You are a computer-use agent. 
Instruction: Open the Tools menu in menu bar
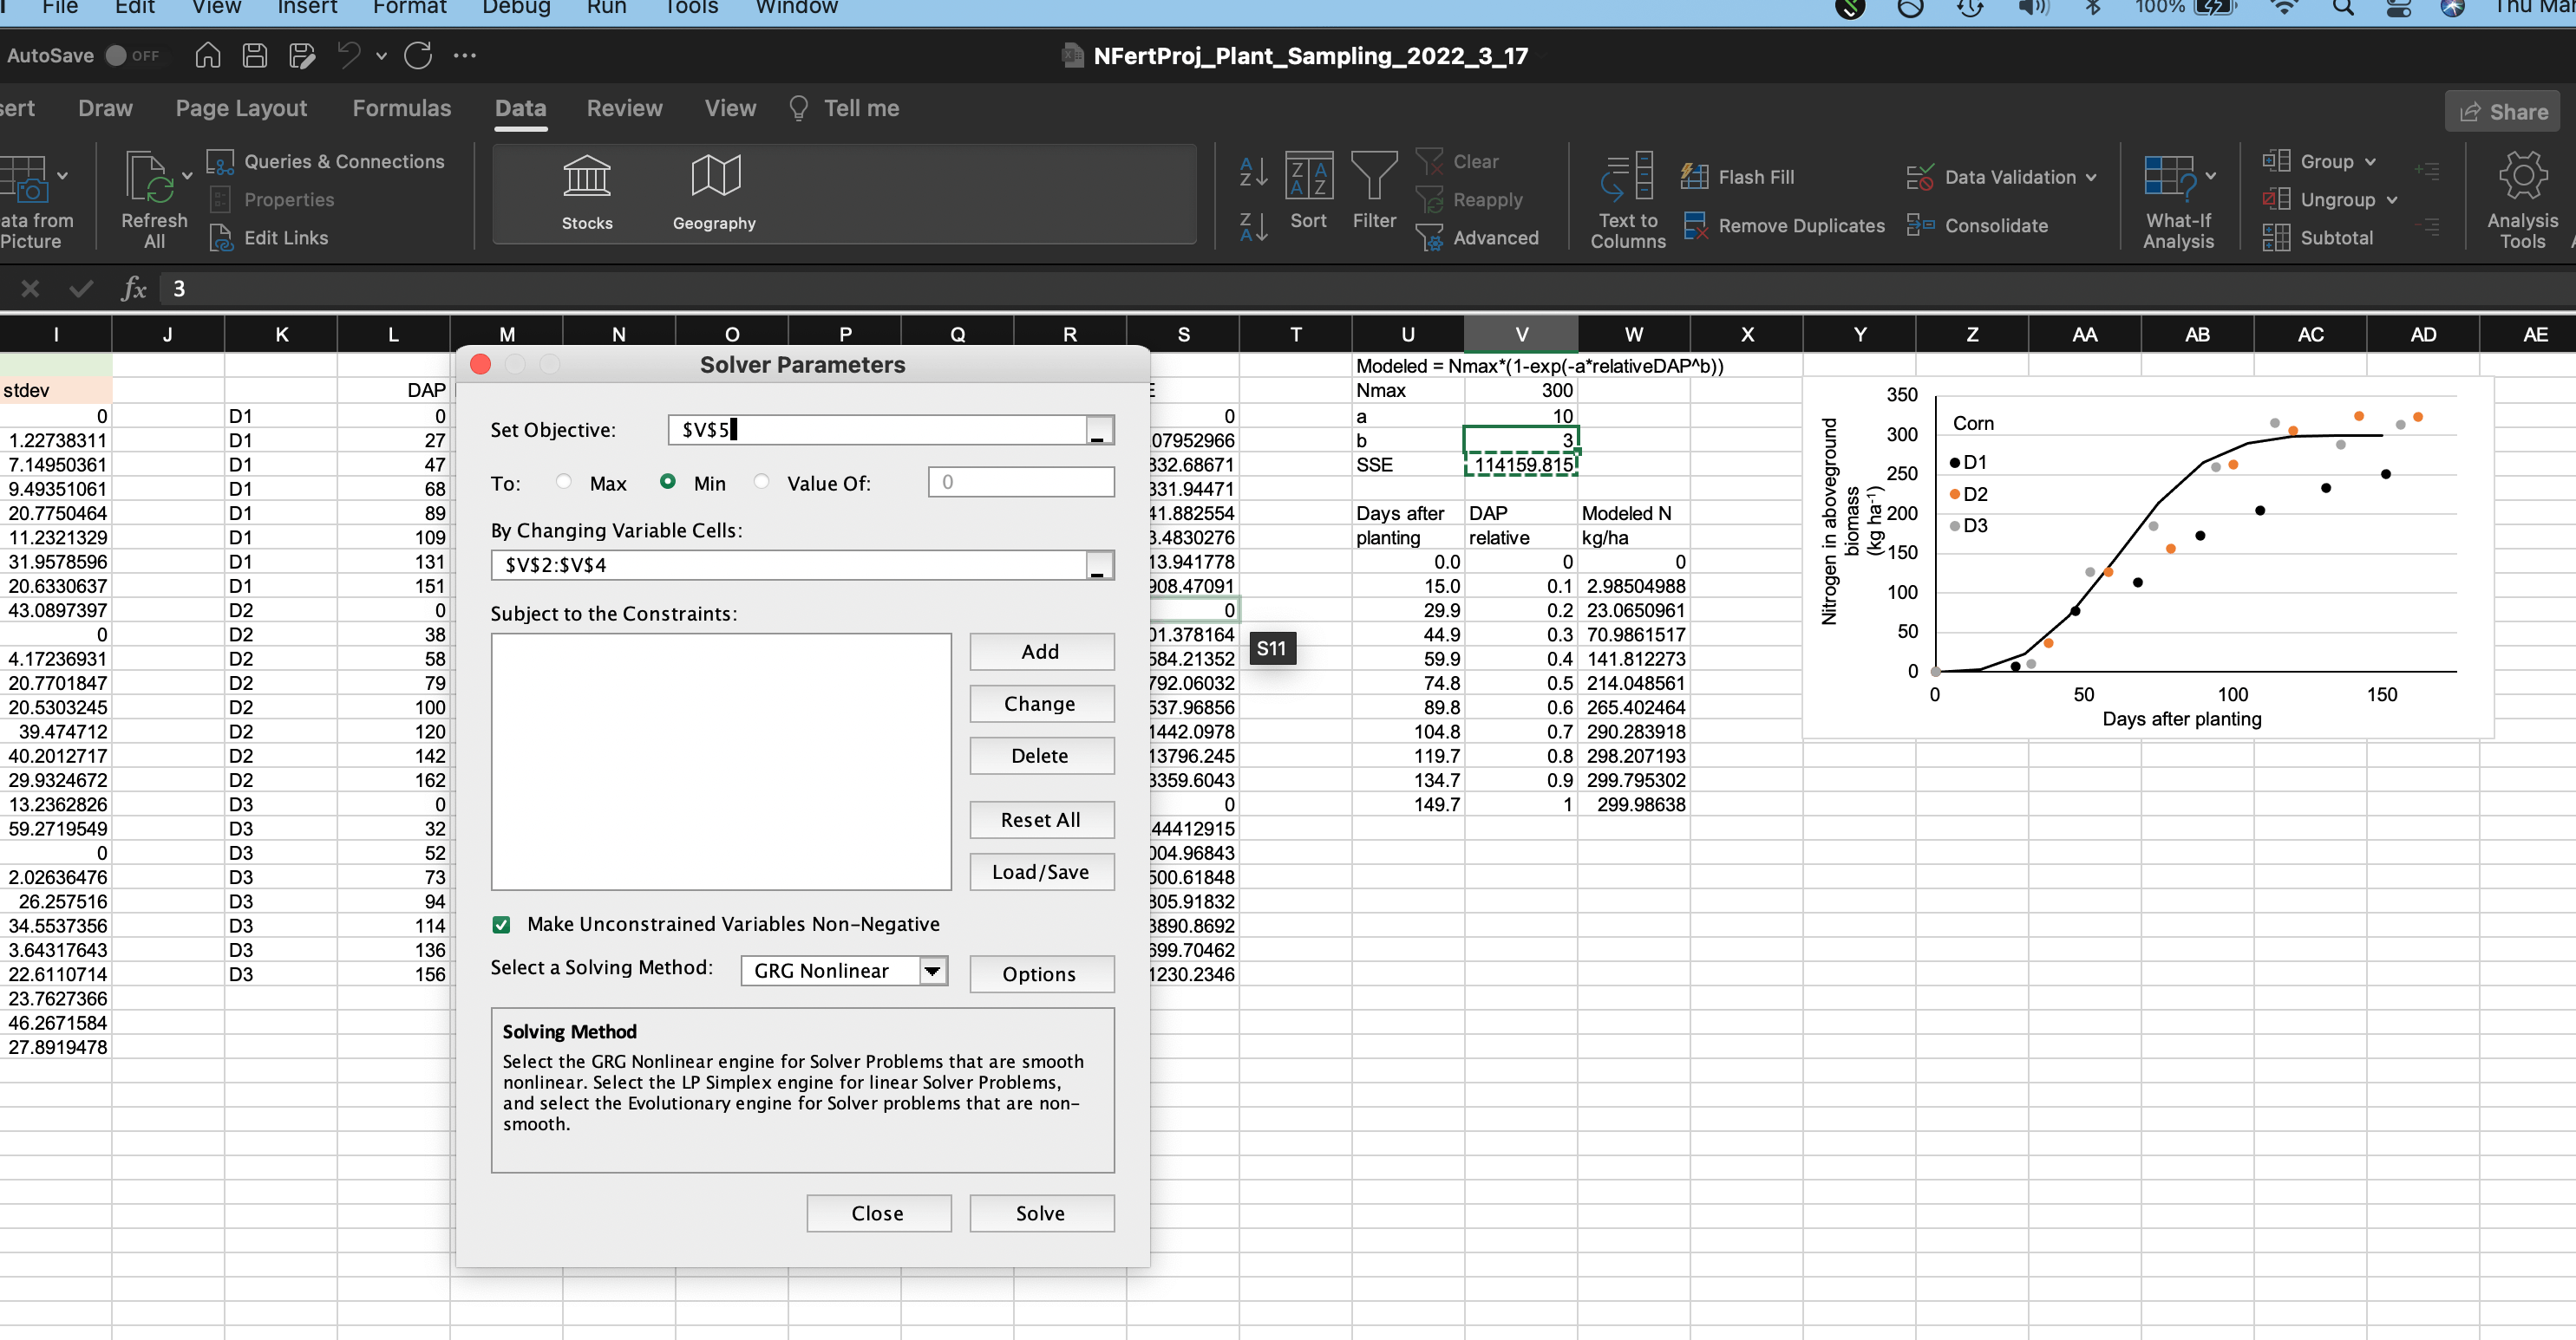pyautogui.click(x=691, y=8)
